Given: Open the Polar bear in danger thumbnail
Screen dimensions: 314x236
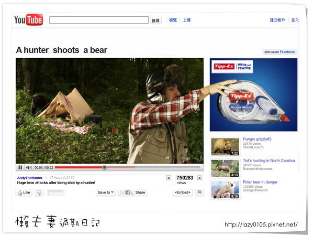Looking at the screenshot, I should click(225, 190).
